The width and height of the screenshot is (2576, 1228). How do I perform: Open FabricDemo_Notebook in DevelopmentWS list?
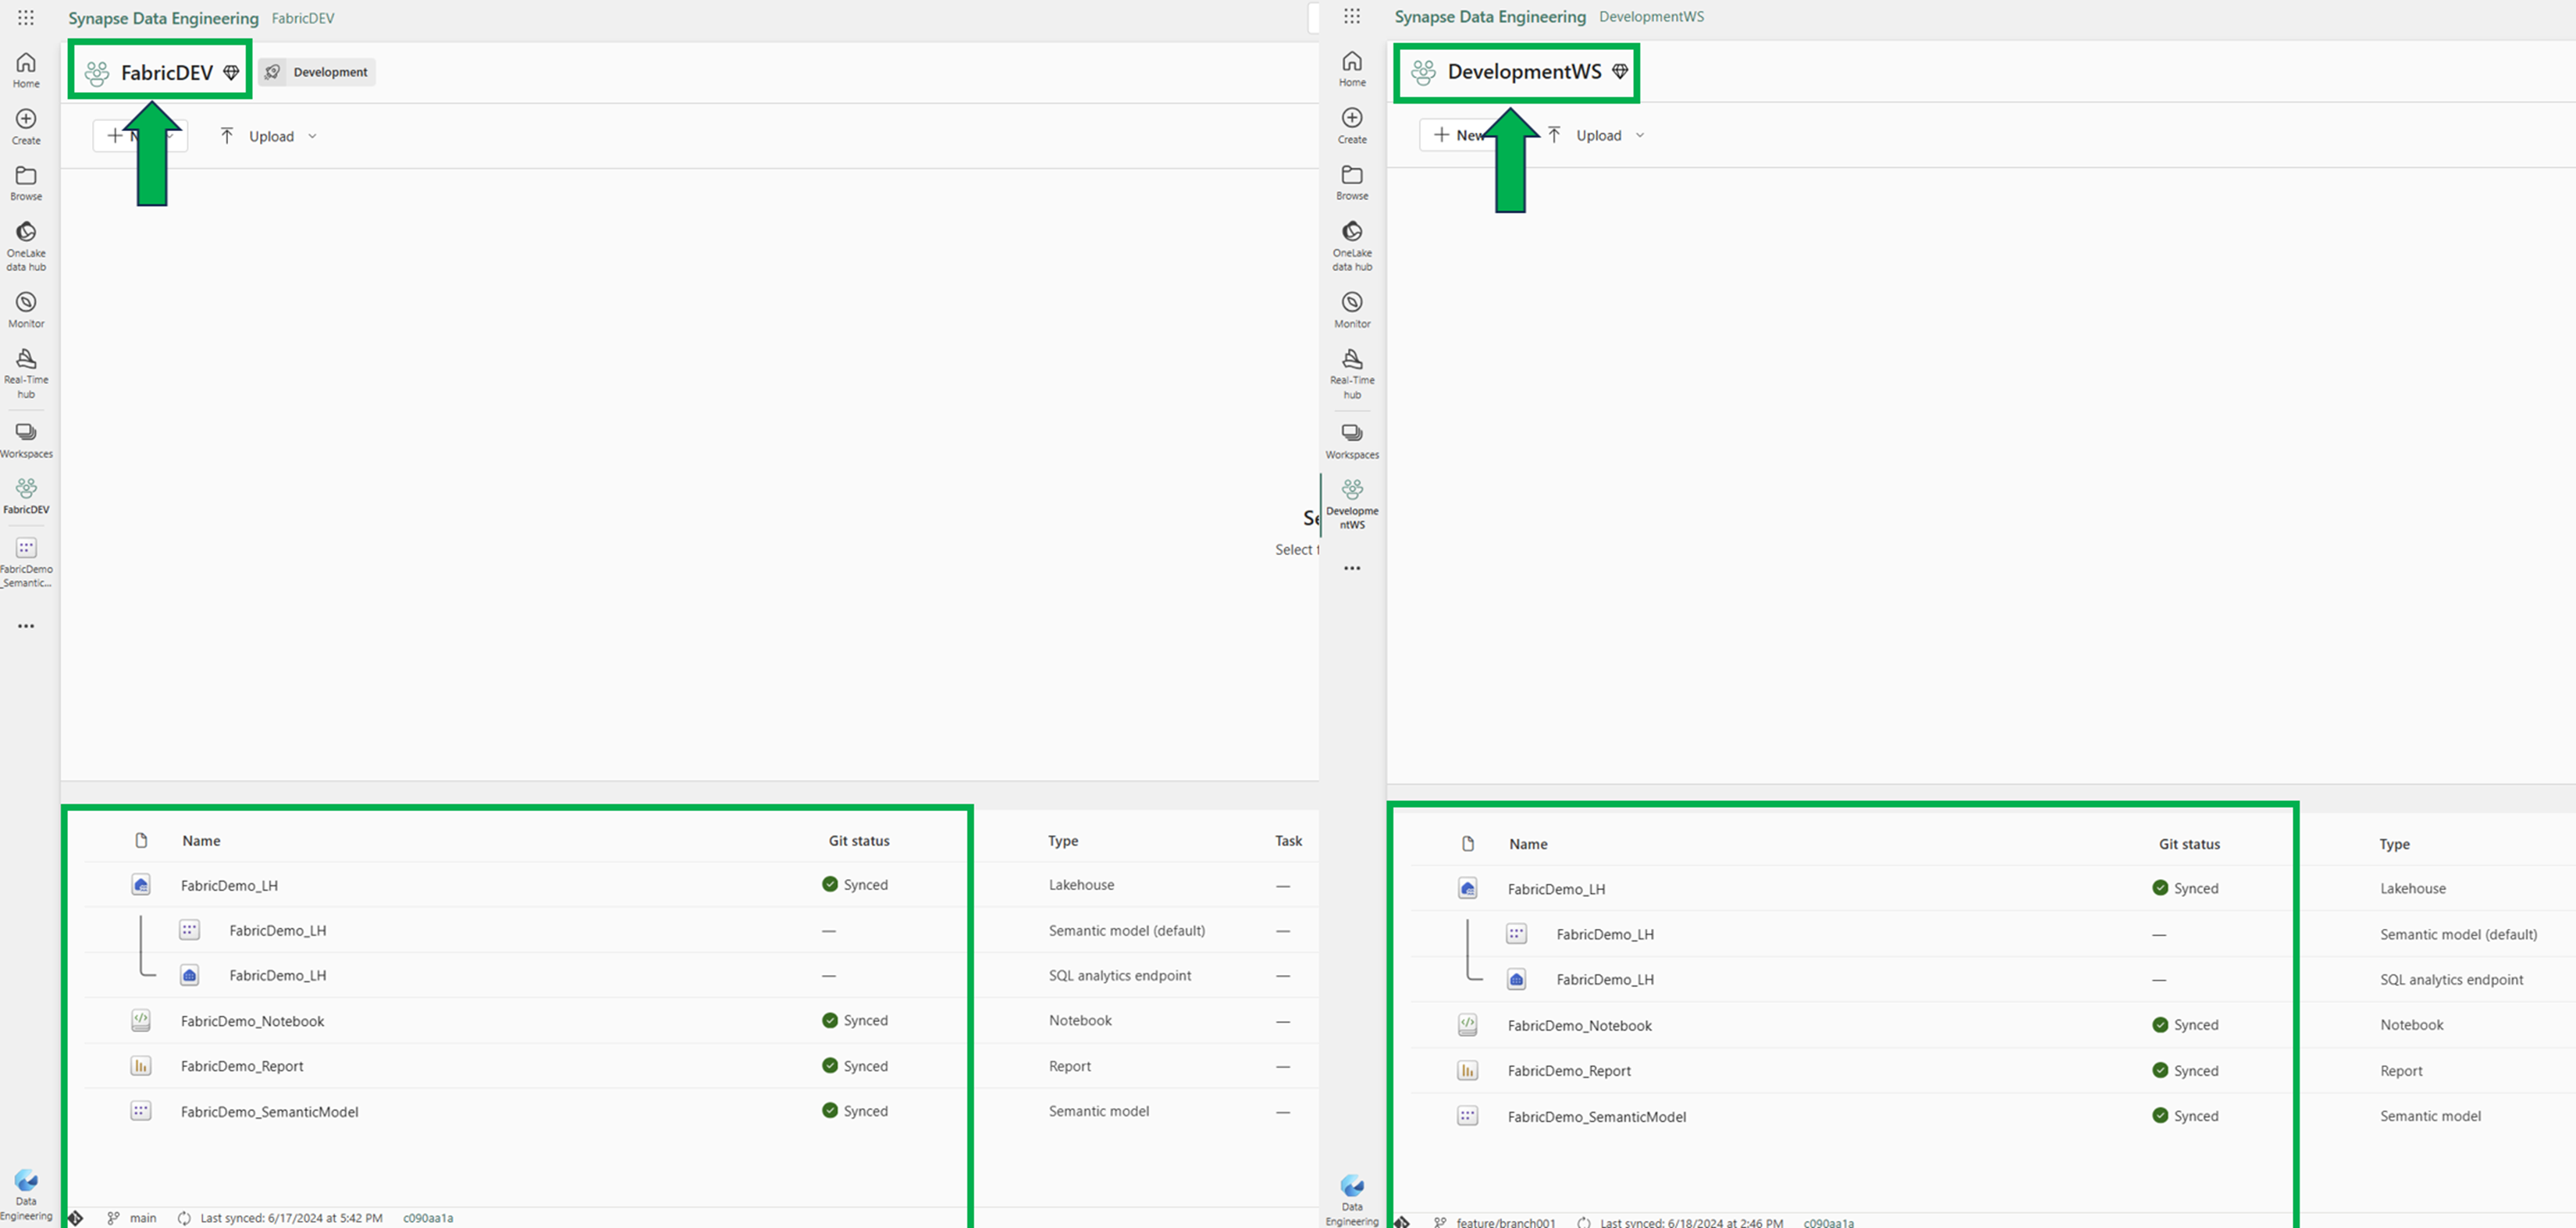click(1579, 1026)
